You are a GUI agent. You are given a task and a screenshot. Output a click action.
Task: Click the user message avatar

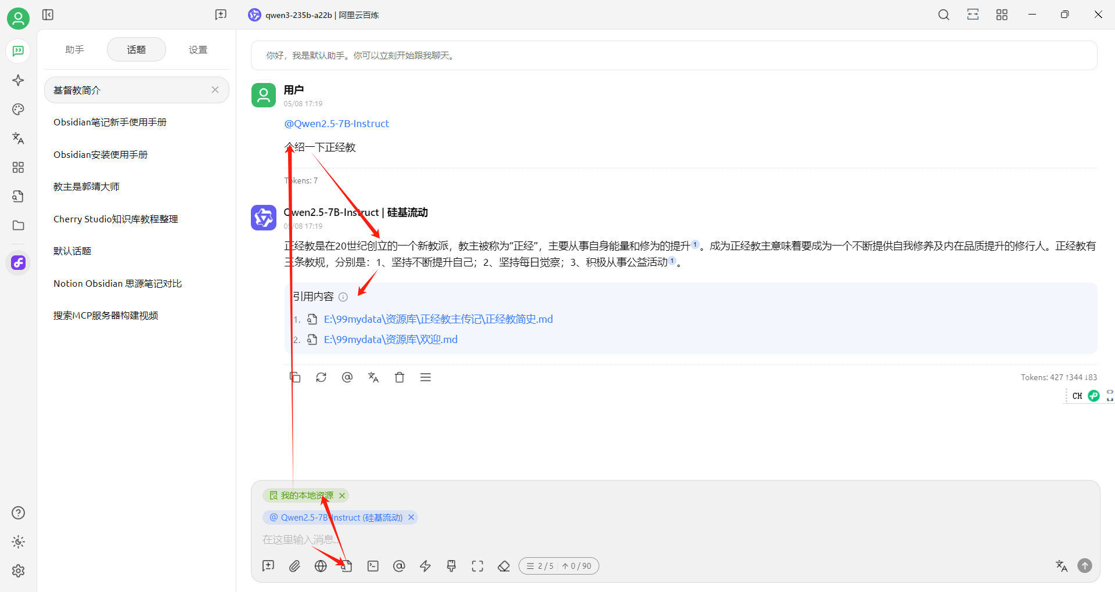tap(264, 95)
